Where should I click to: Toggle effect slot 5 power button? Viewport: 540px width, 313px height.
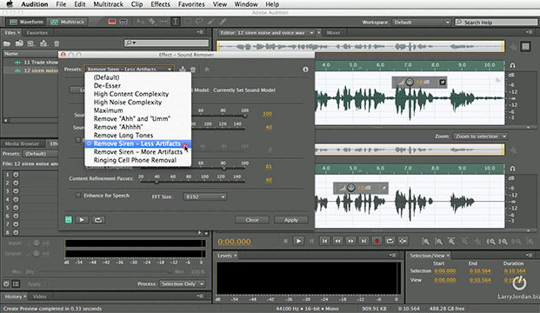tap(16, 207)
